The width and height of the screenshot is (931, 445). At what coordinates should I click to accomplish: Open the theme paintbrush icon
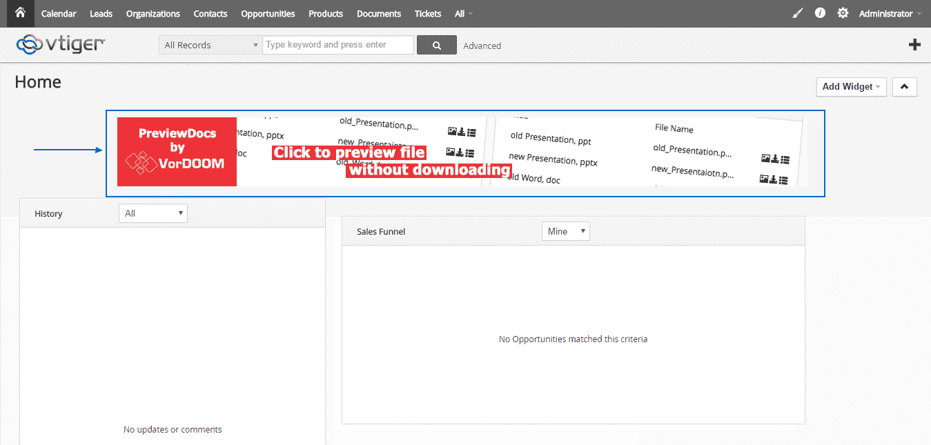tap(798, 13)
